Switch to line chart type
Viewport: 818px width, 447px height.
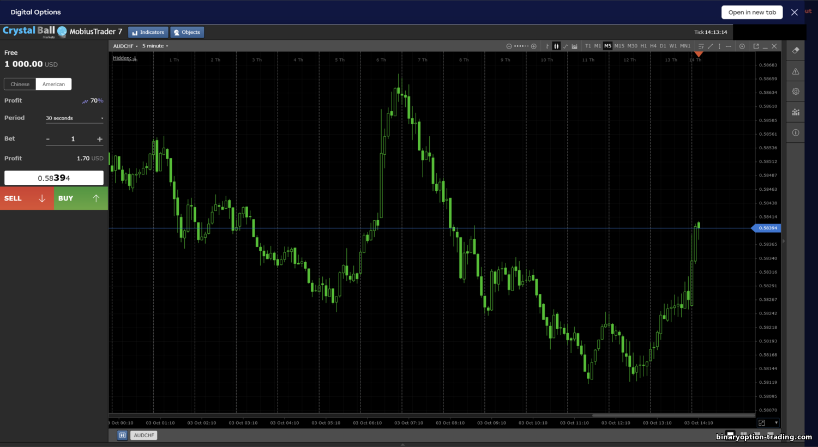tap(566, 46)
